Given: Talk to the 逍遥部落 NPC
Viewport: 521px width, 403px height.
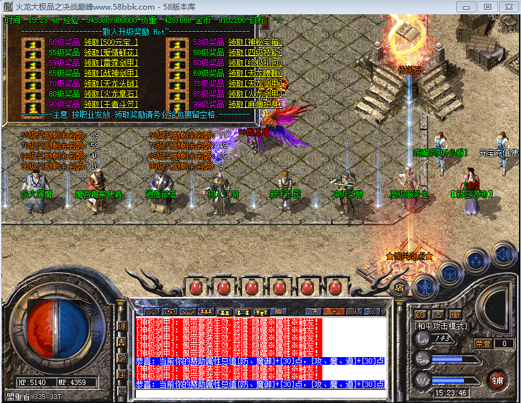Looking at the screenshot, I should (x=161, y=193).
